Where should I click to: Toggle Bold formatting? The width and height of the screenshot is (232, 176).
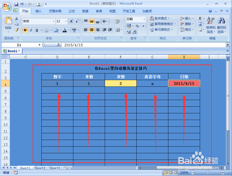click(x=25, y=30)
